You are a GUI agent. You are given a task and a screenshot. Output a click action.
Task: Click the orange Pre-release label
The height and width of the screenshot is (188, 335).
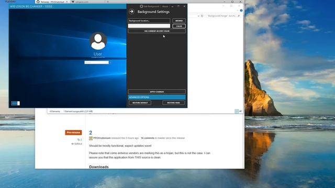point(73,132)
